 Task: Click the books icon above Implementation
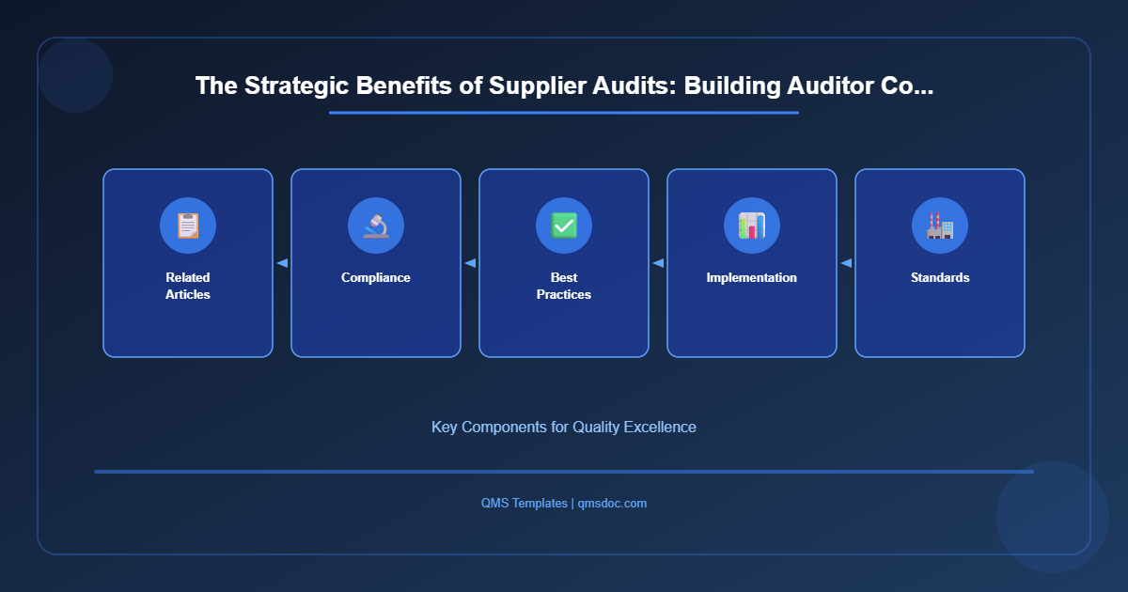(752, 226)
